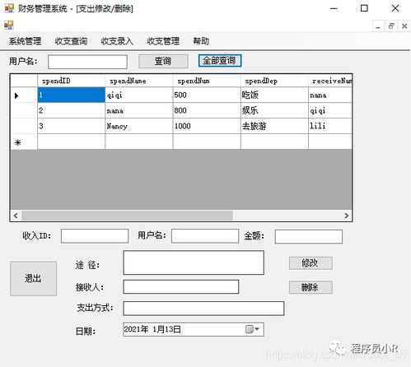Click the application icon in title bar
This screenshot has height=367, width=411.
(9, 8)
